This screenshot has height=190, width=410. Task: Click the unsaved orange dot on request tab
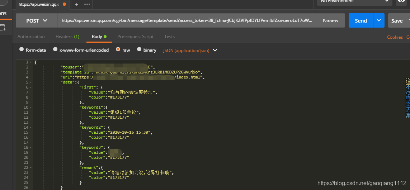64,4
